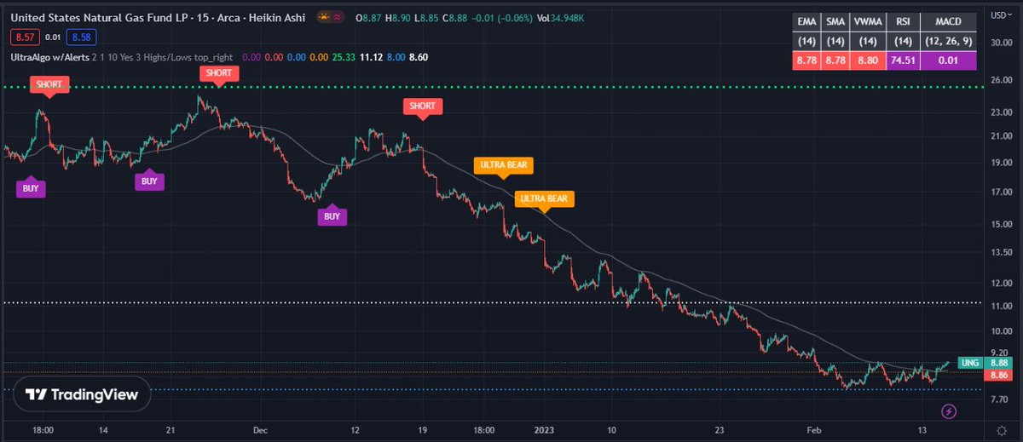Click the 2023 time axis label
Viewport: 1023px width, 442px height.
coord(543,431)
